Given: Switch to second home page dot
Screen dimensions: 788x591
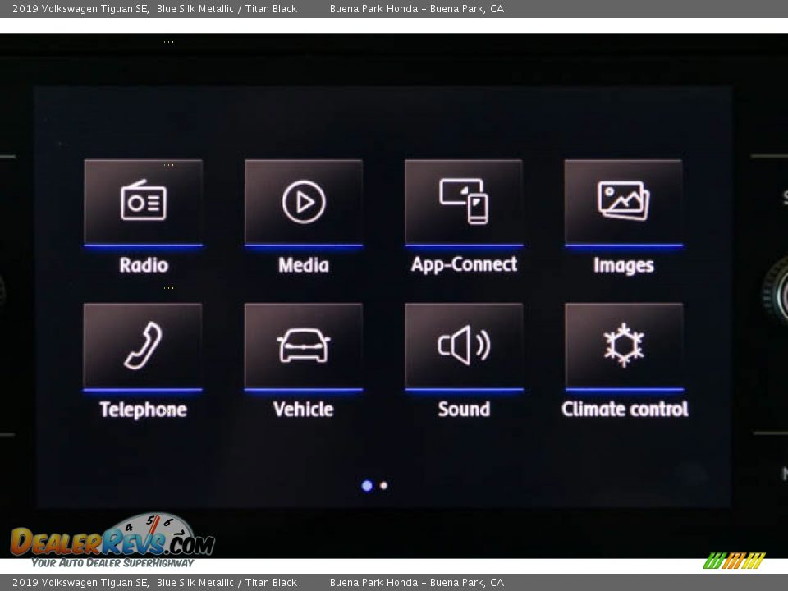Looking at the screenshot, I should (x=384, y=485).
